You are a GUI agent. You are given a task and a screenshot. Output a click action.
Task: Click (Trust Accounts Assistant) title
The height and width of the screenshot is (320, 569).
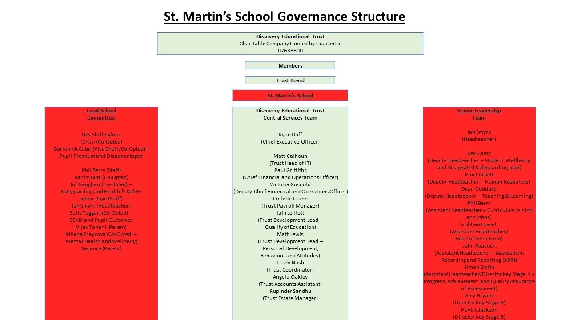coord(290,284)
